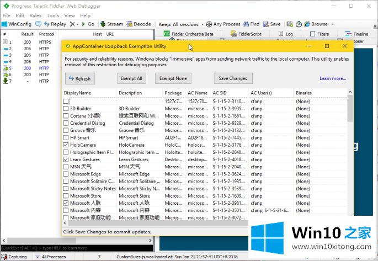The image size is (378, 261).
Task: Sort by DisplayName column header
Action: pos(89,93)
